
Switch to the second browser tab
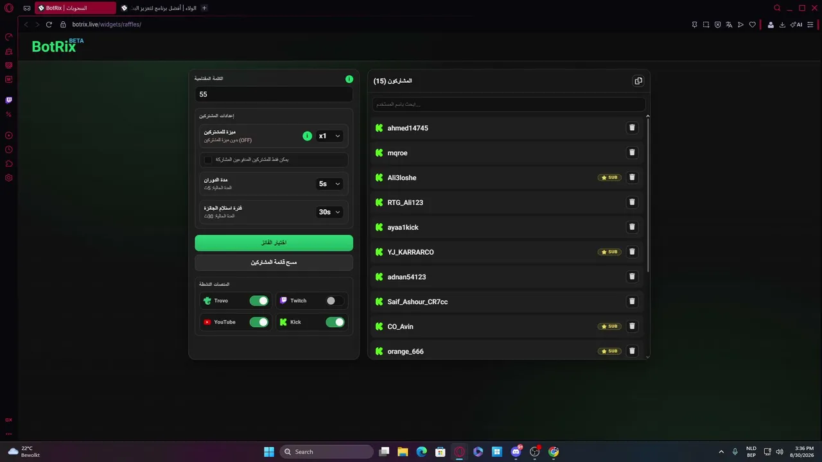pyautogui.click(x=159, y=8)
